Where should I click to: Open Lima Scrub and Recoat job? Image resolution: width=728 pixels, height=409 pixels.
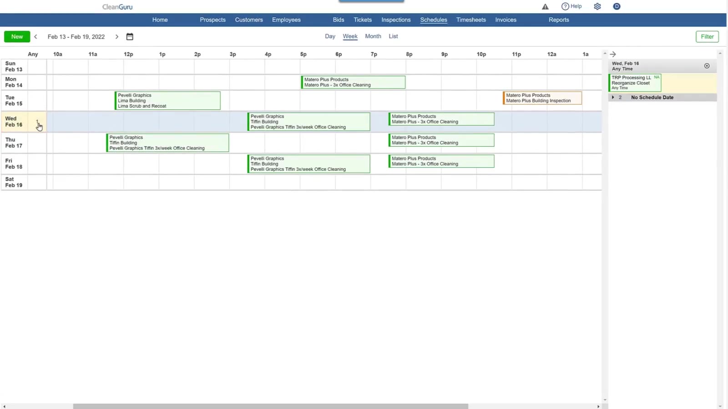[167, 101]
